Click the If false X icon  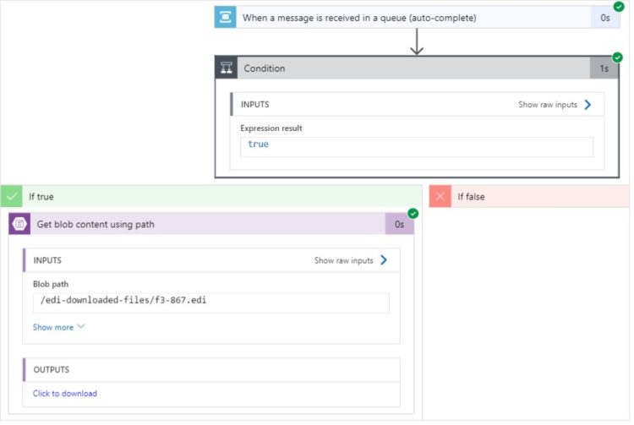click(440, 197)
